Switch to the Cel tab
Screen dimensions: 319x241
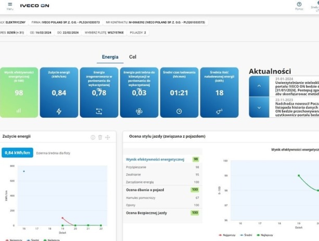[133, 57]
